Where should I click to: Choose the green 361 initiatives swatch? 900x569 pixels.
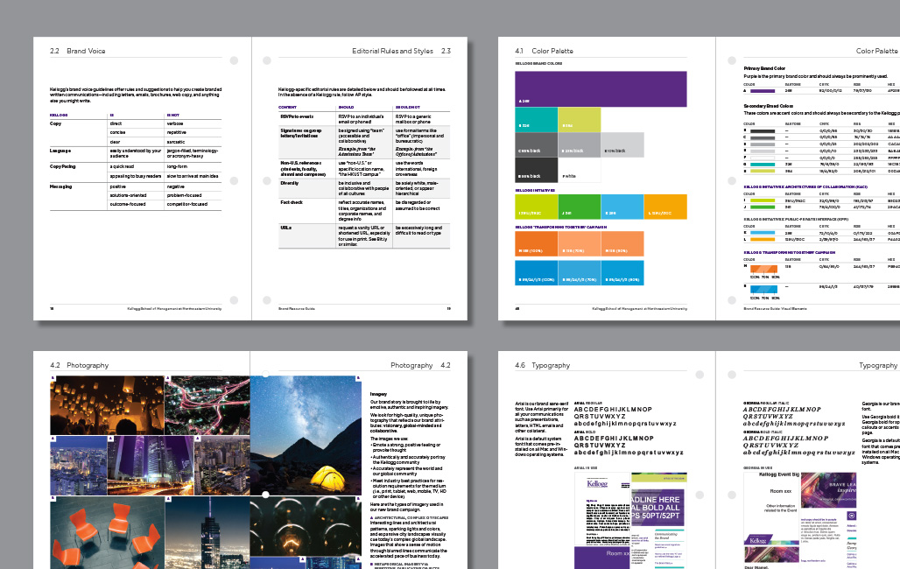(x=580, y=207)
